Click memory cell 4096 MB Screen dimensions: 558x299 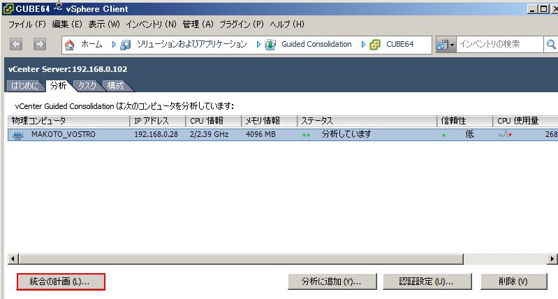pyautogui.click(x=260, y=135)
